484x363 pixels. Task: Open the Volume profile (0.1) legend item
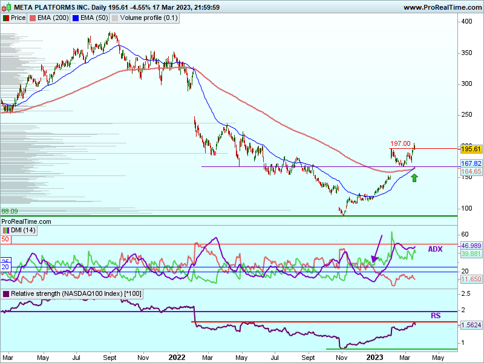click(145, 18)
